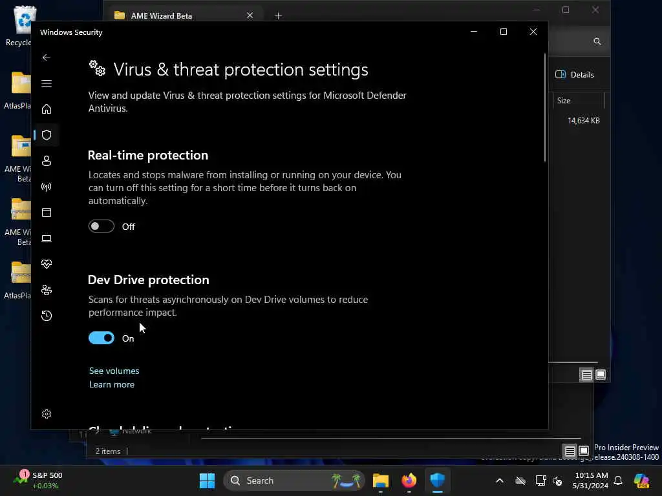Open Device security laptop icon
662x496 pixels.
pyautogui.click(x=47, y=238)
